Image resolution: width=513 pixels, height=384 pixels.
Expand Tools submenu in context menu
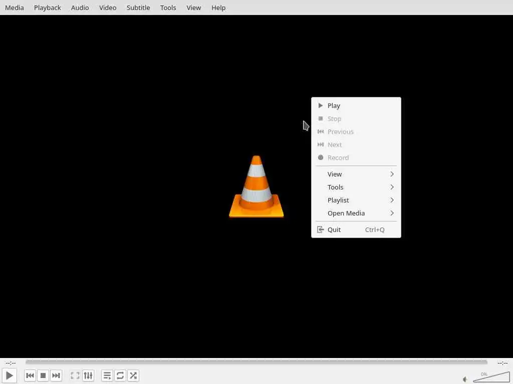pos(356,187)
